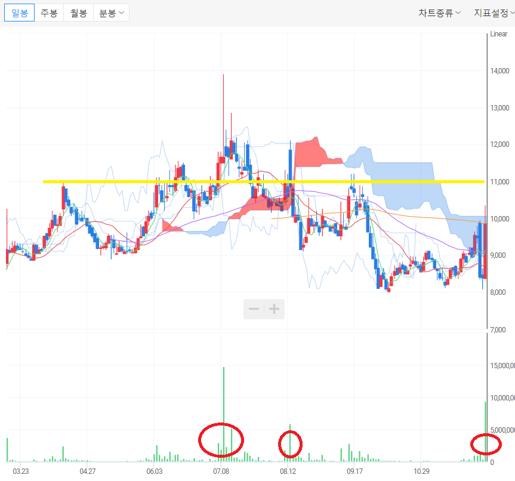Click the 7,000 price axis label
Image resolution: width=515 pixels, height=481 pixels.
[498, 329]
